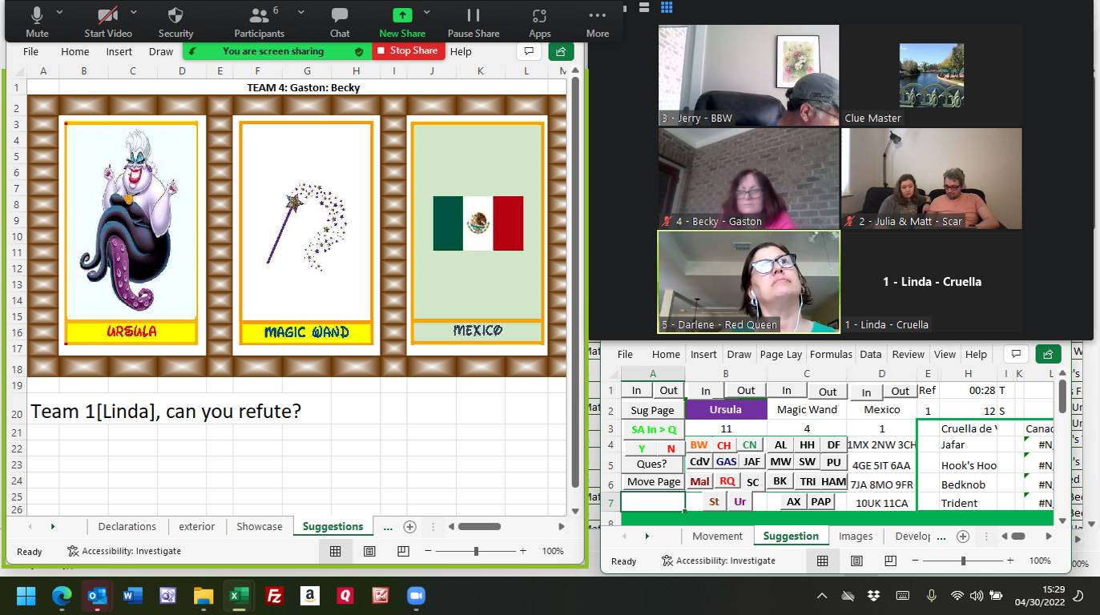Open the Zoom More menu
The image size is (1100, 615).
tap(598, 22)
